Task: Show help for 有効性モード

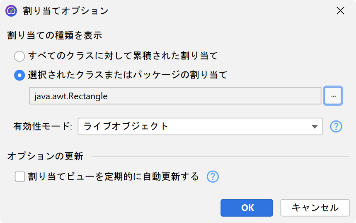Action: tap(336, 127)
